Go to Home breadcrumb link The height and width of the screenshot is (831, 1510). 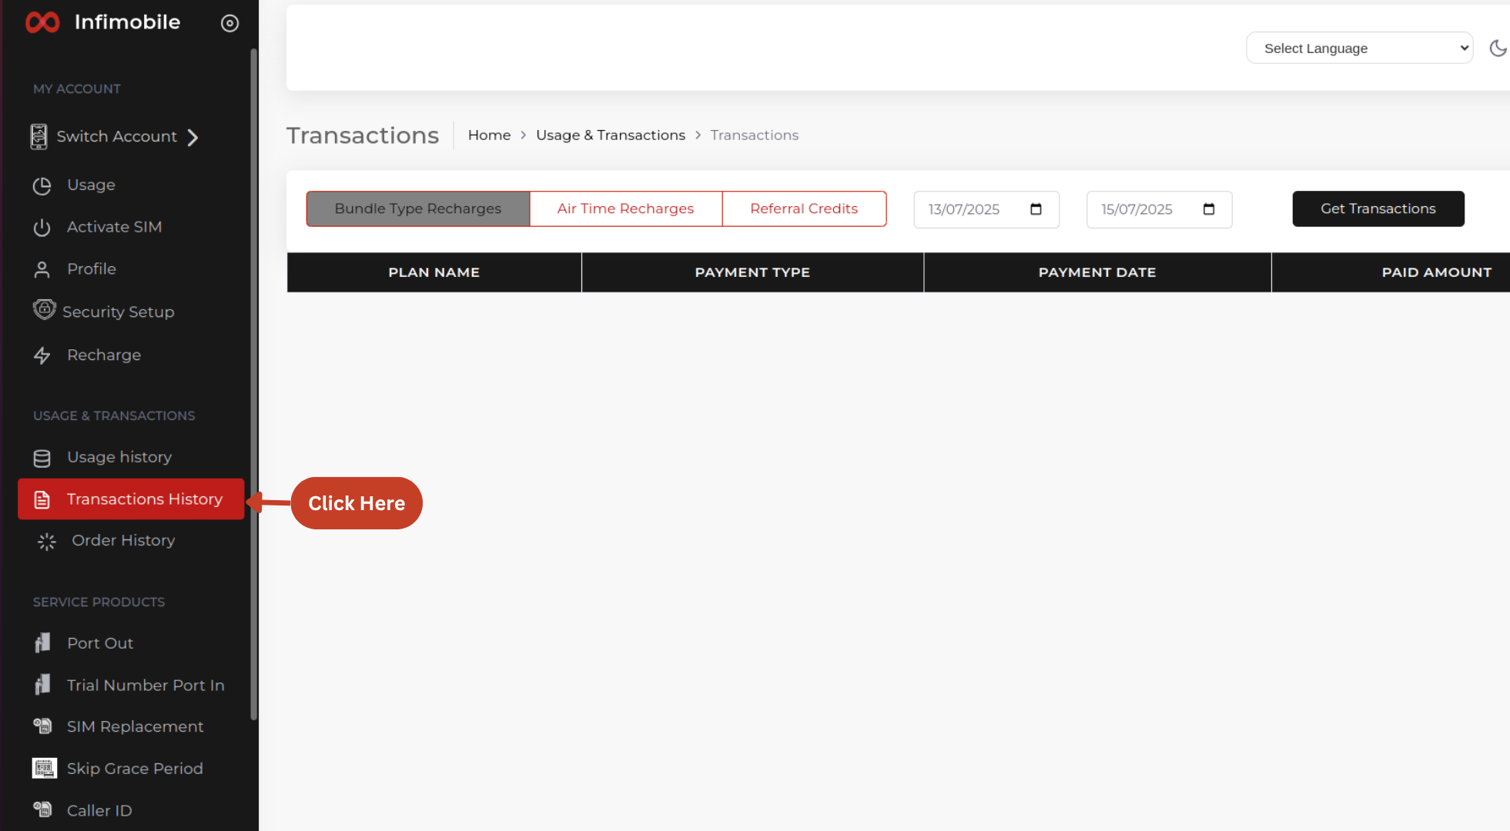[489, 135]
